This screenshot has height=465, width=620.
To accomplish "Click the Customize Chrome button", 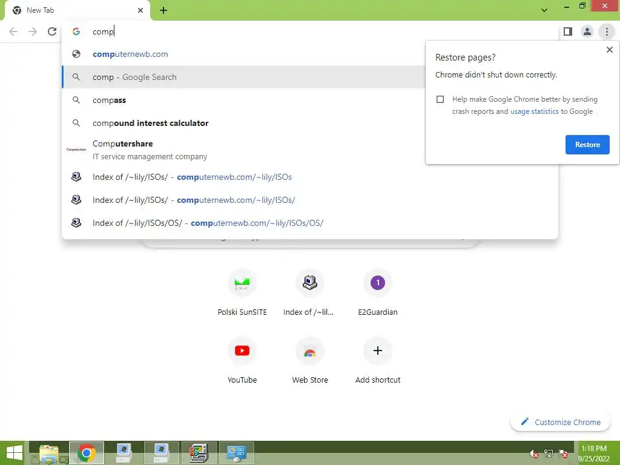I will [x=561, y=422].
